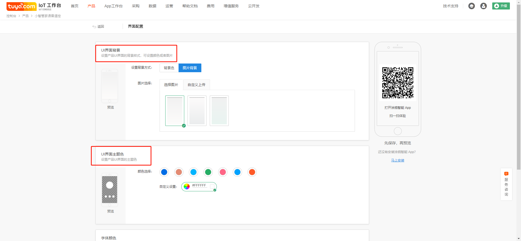Image resolution: width=521 pixels, height=241 pixels.
Task: Open the 产品 menu in the top navigation
Action: (x=91, y=6)
